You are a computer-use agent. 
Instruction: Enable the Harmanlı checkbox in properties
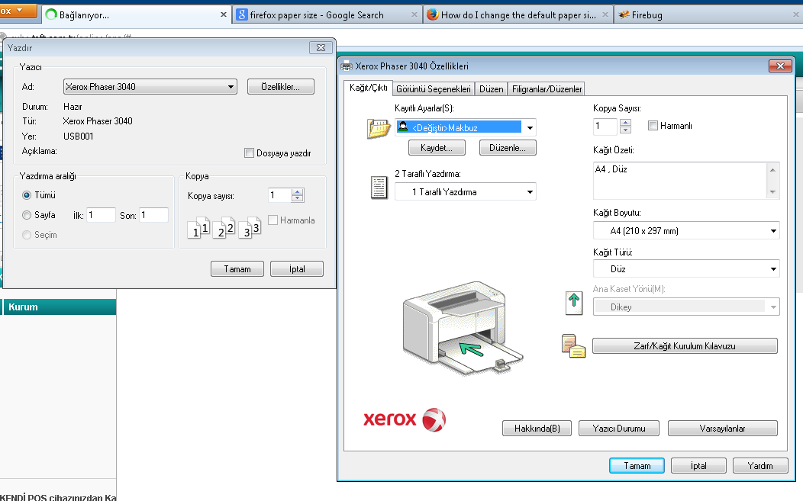(x=653, y=126)
